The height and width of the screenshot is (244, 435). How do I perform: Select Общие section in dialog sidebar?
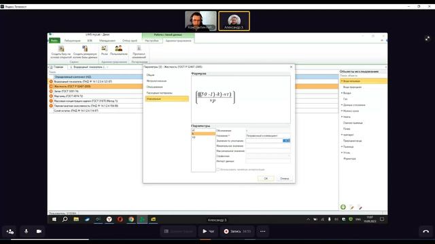[167, 75]
